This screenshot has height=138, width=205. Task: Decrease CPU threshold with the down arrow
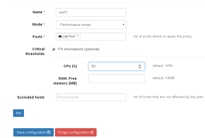[x=140, y=67]
